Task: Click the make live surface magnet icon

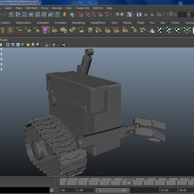Action: pos(107,15)
